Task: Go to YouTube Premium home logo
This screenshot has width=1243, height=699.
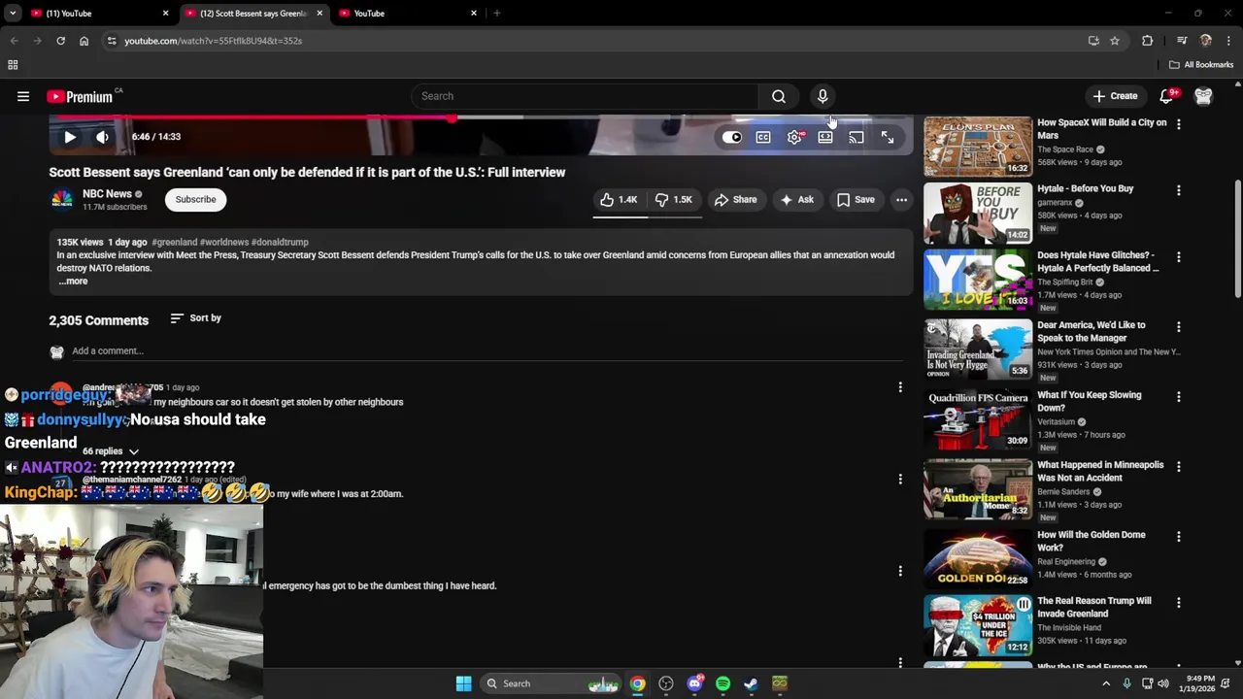Action: click(80, 96)
